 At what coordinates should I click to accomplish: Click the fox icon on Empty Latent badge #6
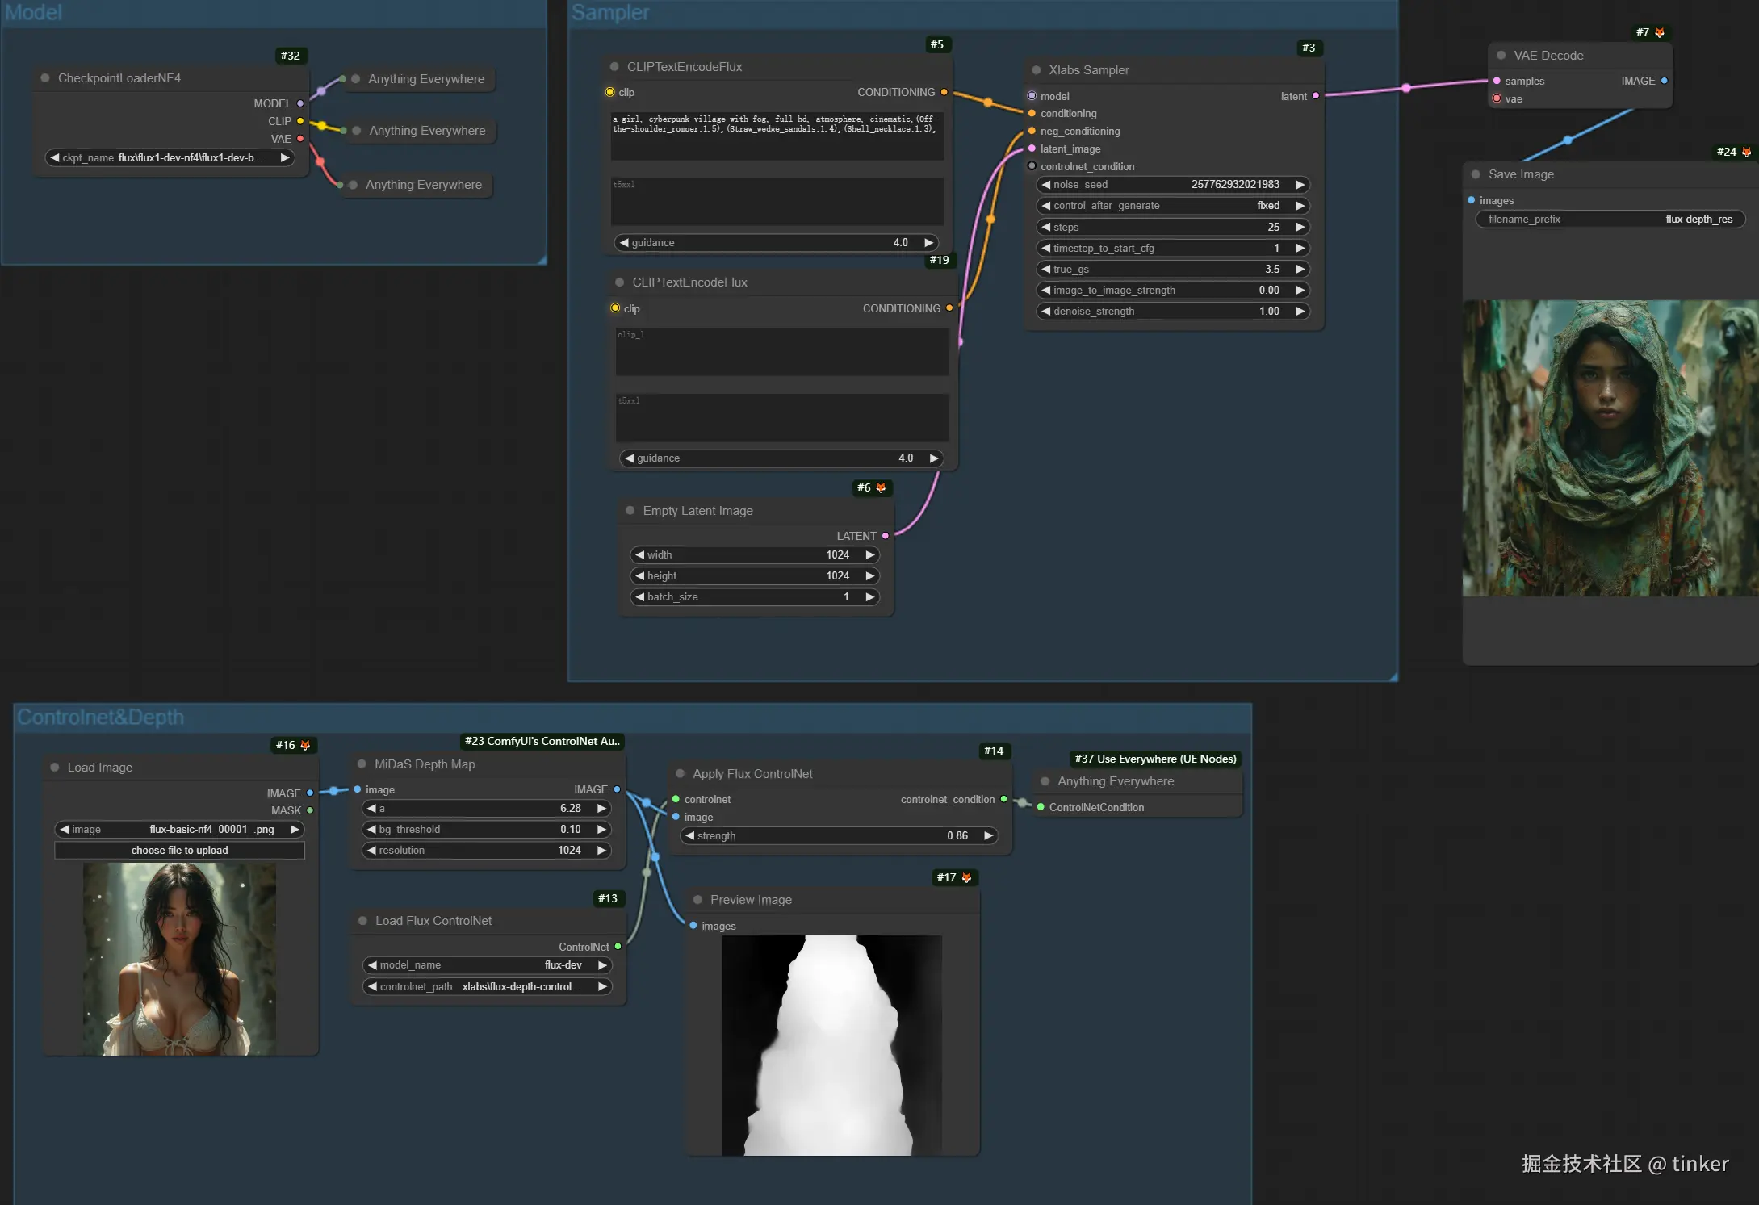(881, 487)
